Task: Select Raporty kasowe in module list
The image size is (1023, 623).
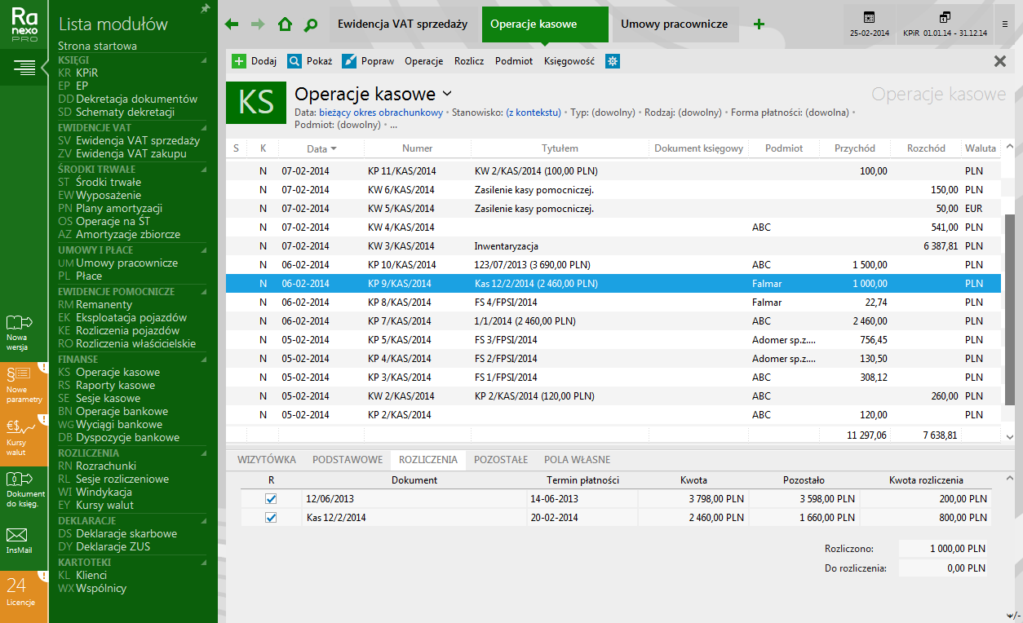Action: coord(115,386)
